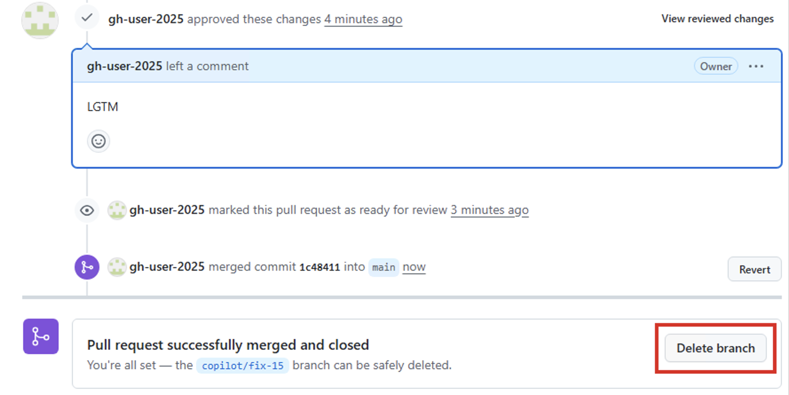The height and width of the screenshot is (395, 789).
Task: Open commit 1c48411
Action: coord(320,267)
